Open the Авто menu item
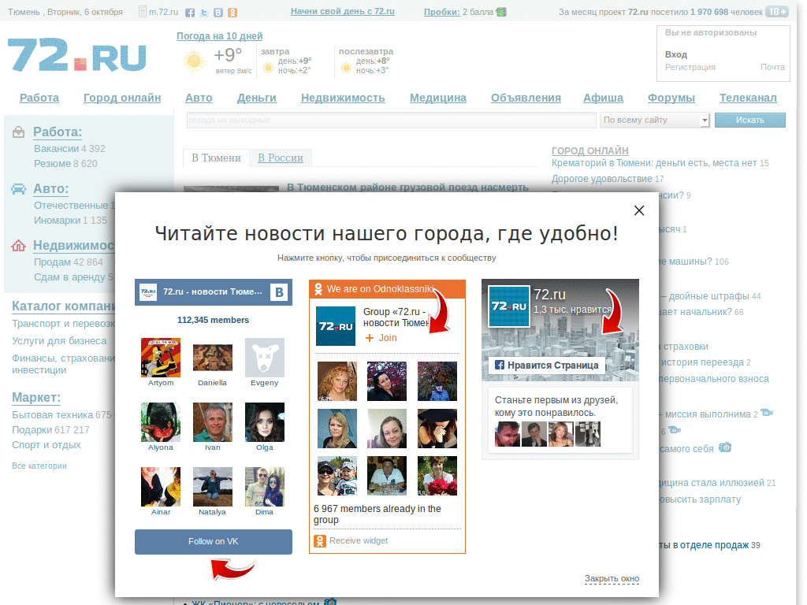The image size is (807, 605). pyautogui.click(x=199, y=98)
